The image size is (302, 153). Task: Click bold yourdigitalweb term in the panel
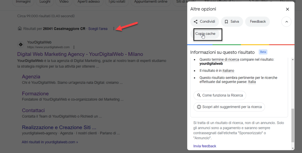[x=211, y=64]
